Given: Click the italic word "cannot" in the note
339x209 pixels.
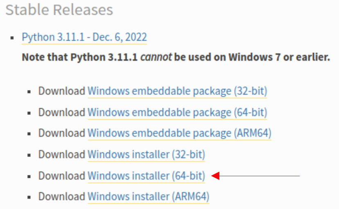Looking at the screenshot, I should (x=155, y=57).
